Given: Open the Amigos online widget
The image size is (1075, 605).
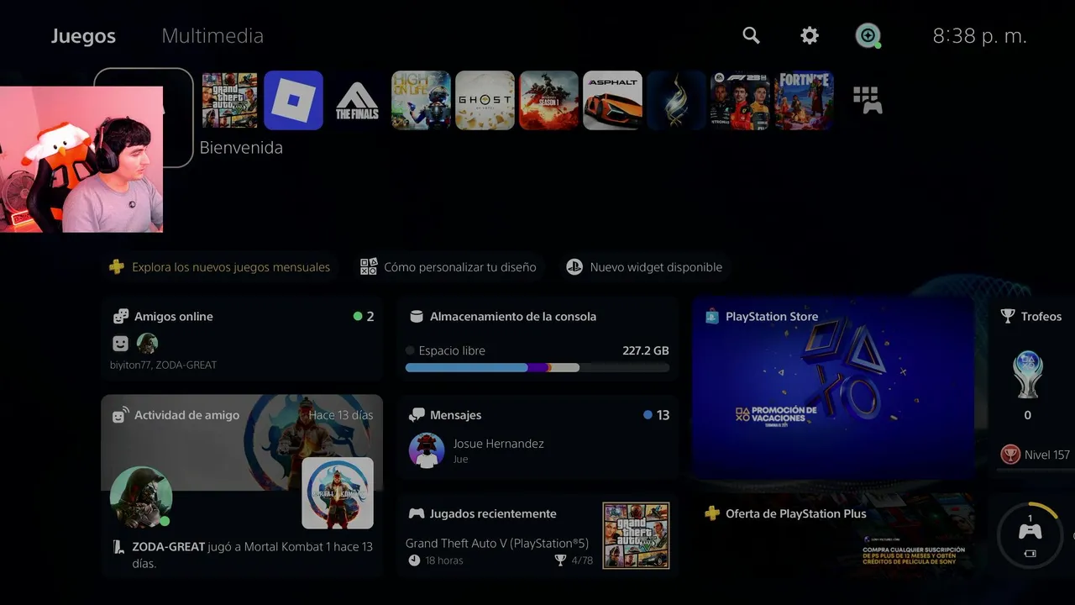Looking at the screenshot, I should 242,339.
